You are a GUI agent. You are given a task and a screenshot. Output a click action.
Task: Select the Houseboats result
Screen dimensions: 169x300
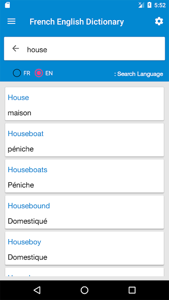[84, 176]
